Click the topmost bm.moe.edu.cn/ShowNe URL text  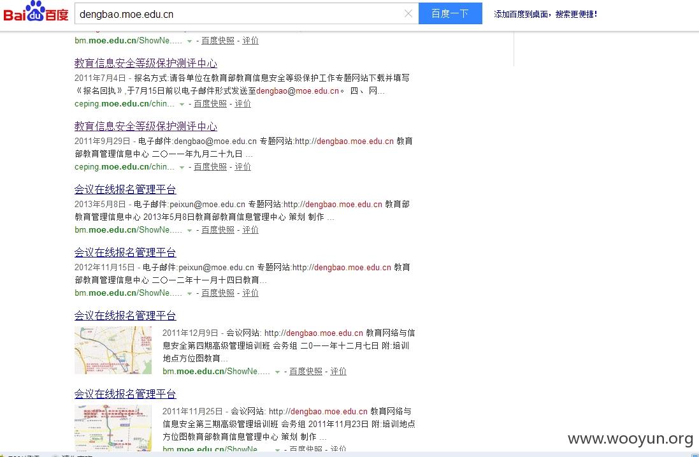pyautogui.click(x=128, y=41)
